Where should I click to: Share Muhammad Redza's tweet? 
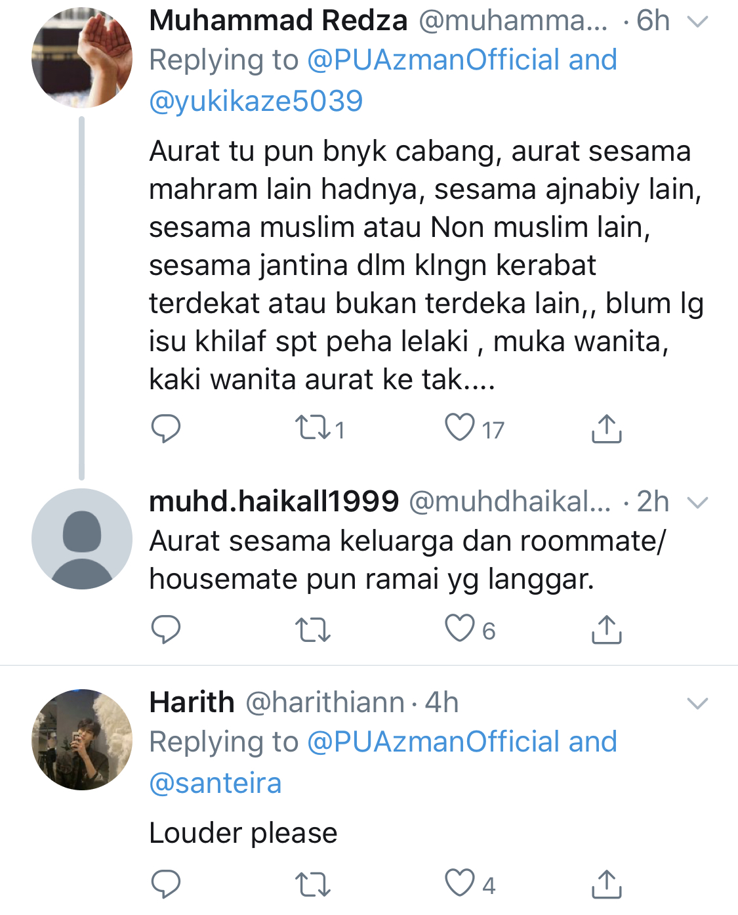(x=606, y=429)
